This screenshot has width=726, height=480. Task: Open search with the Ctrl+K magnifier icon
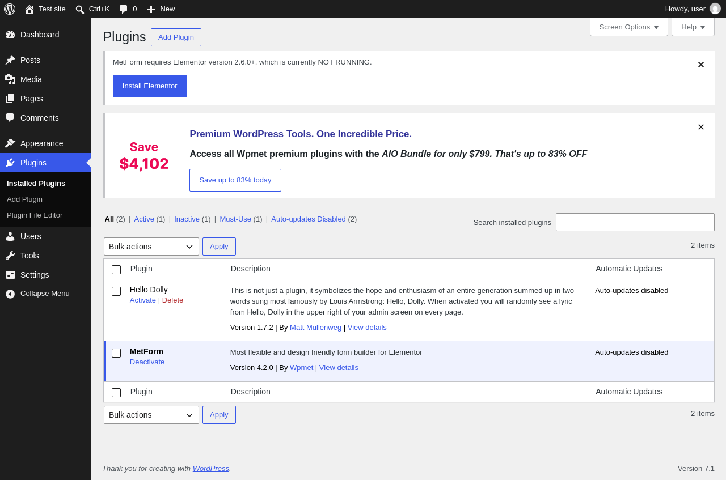point(80,9)
